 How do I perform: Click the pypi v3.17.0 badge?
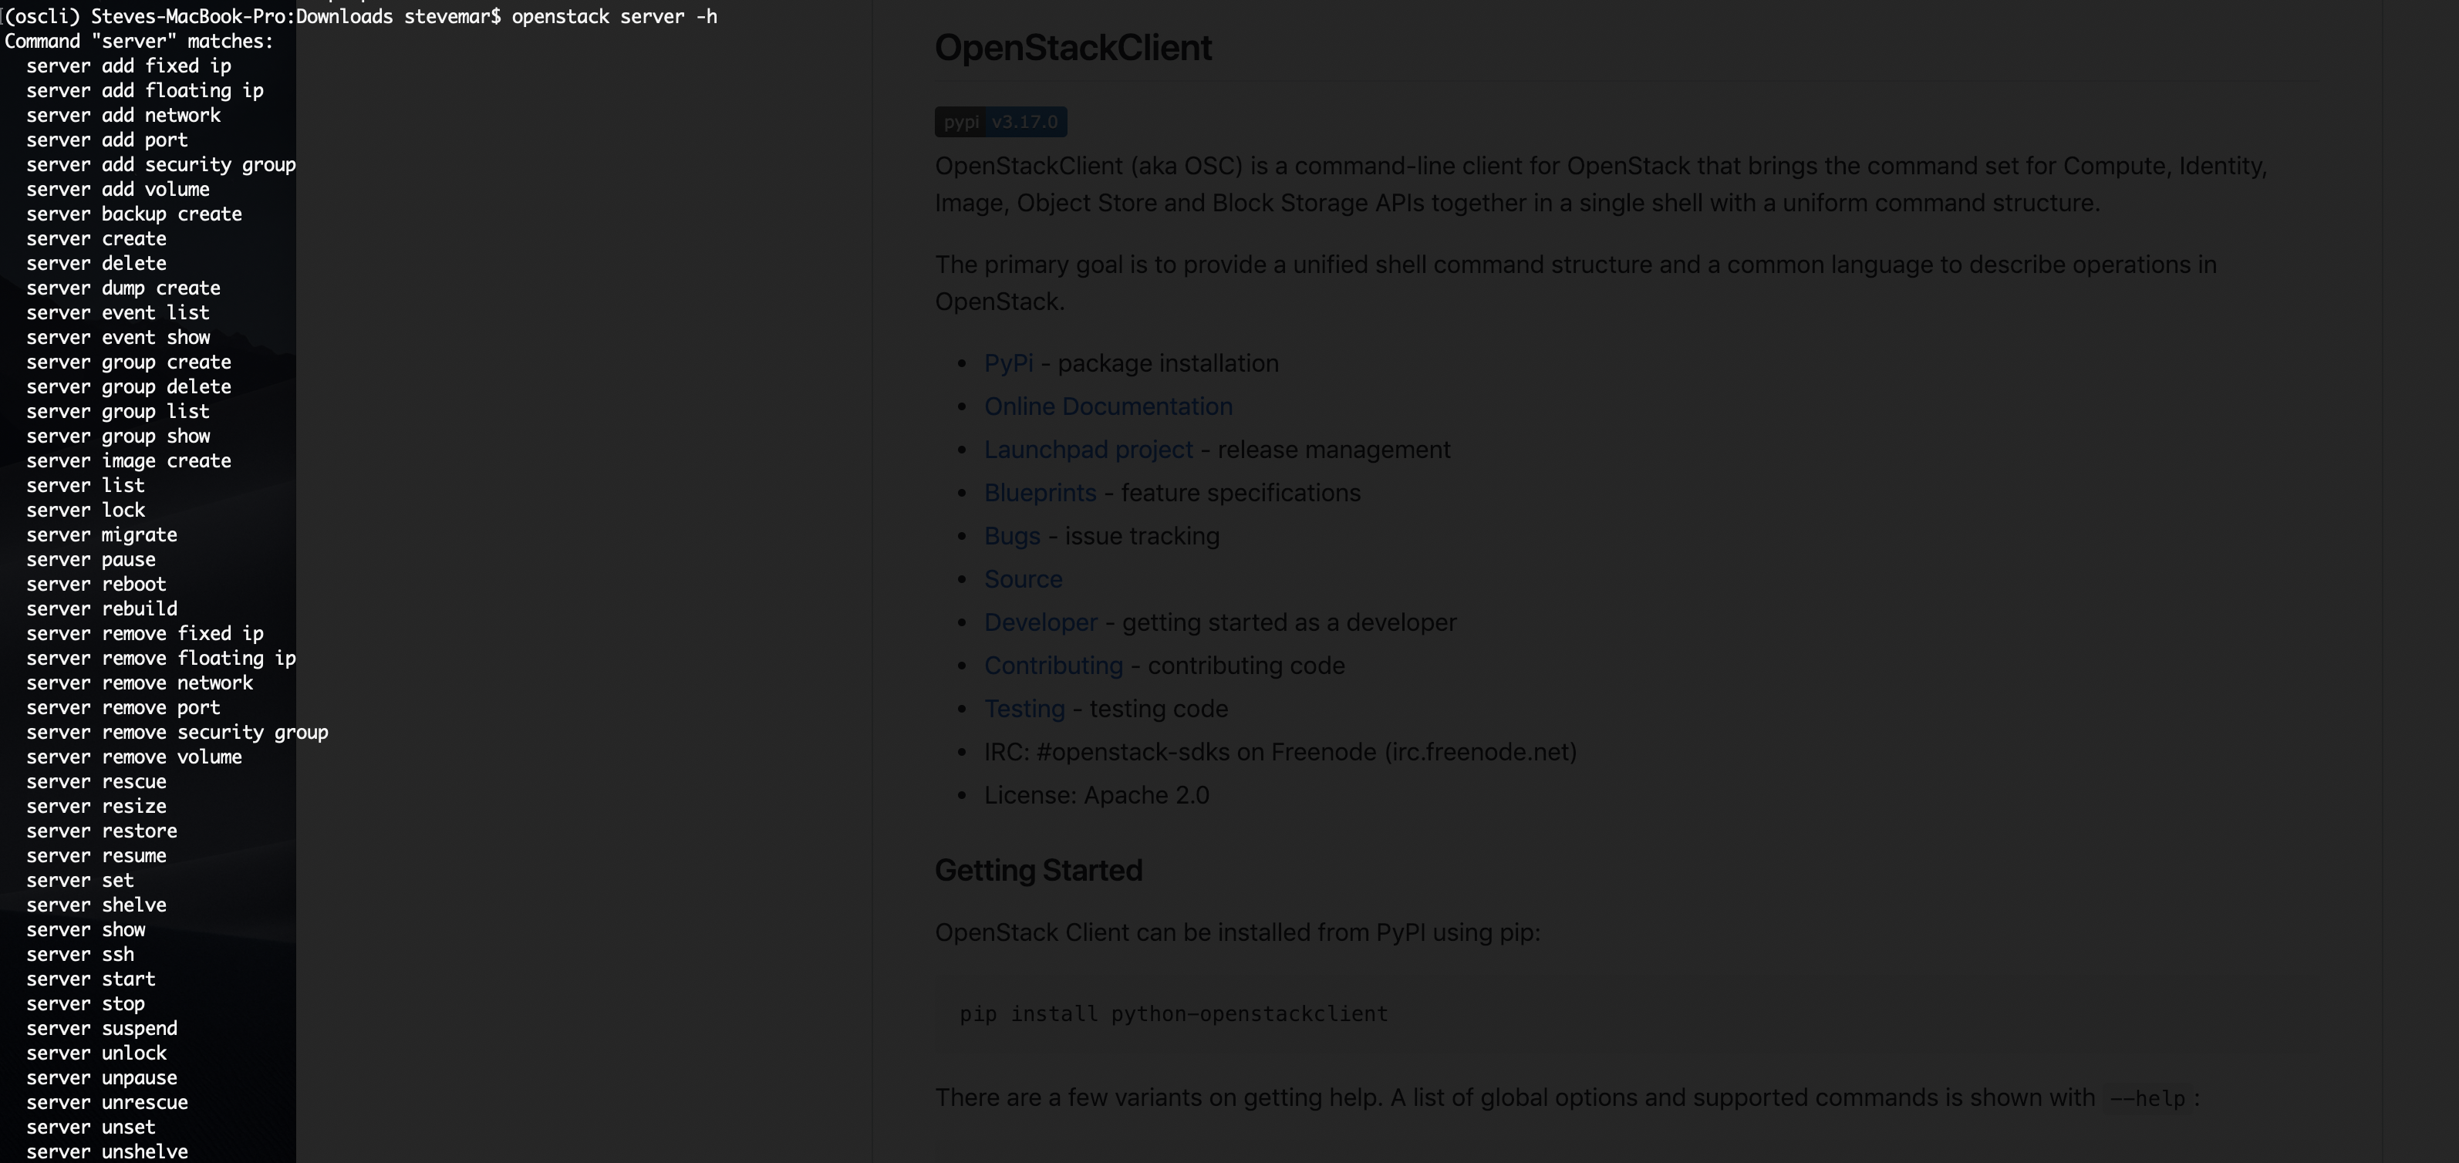[x=1000, y=122]
